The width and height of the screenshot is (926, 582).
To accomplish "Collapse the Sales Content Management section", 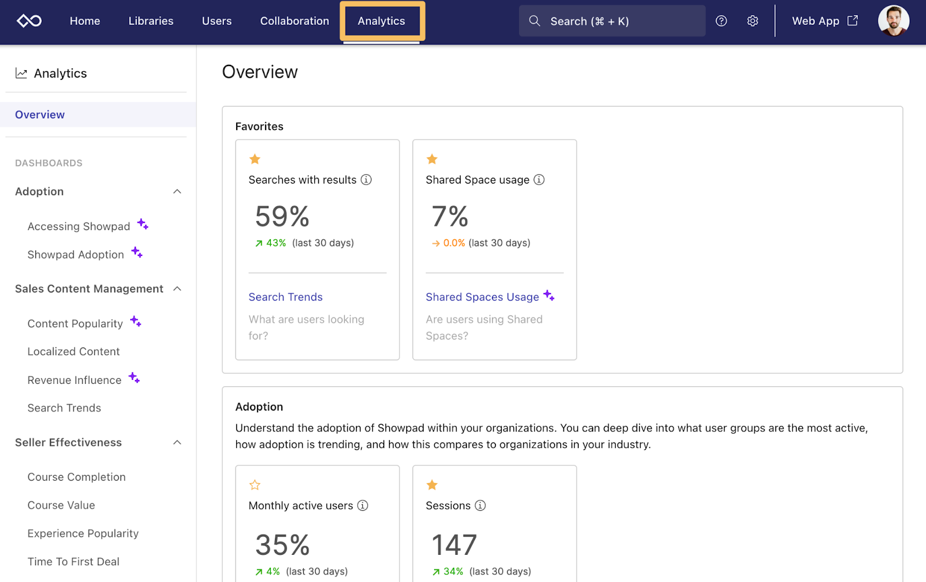I will 177,288.
